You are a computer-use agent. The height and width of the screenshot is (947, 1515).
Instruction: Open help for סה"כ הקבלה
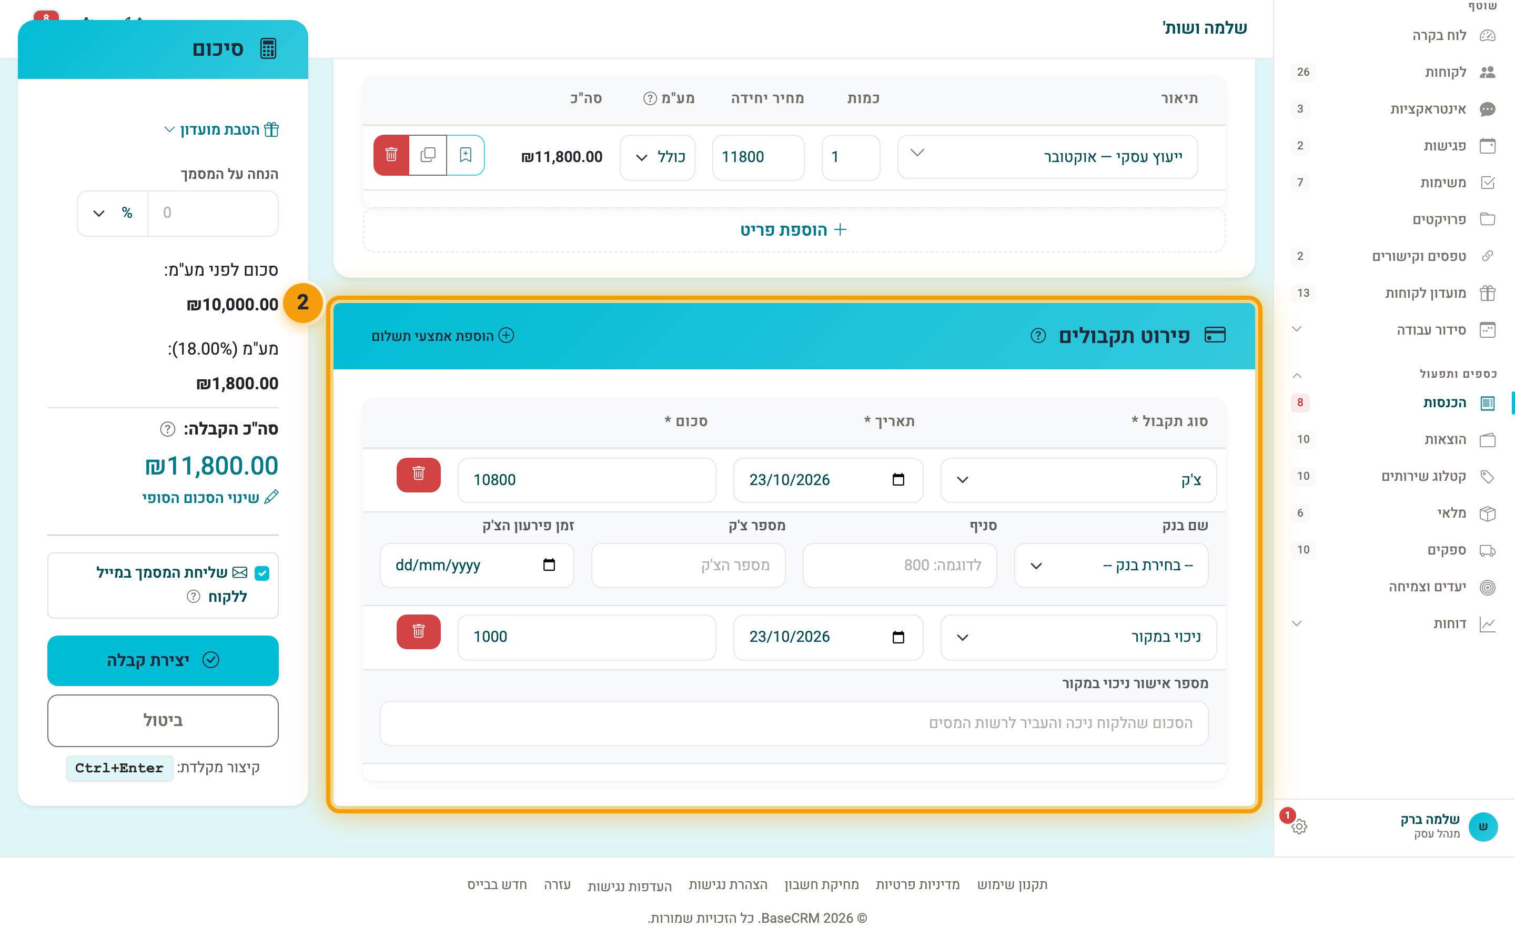point(167,429)
